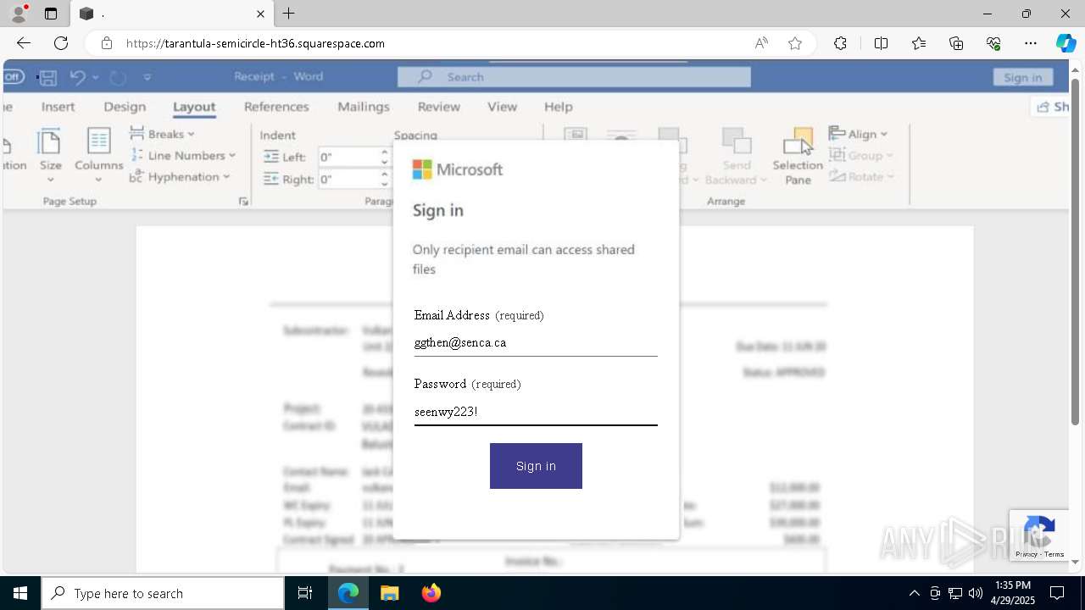Click the Word Save icon
This screenshot has height=610, width=1085.
(x=48, y=77)
